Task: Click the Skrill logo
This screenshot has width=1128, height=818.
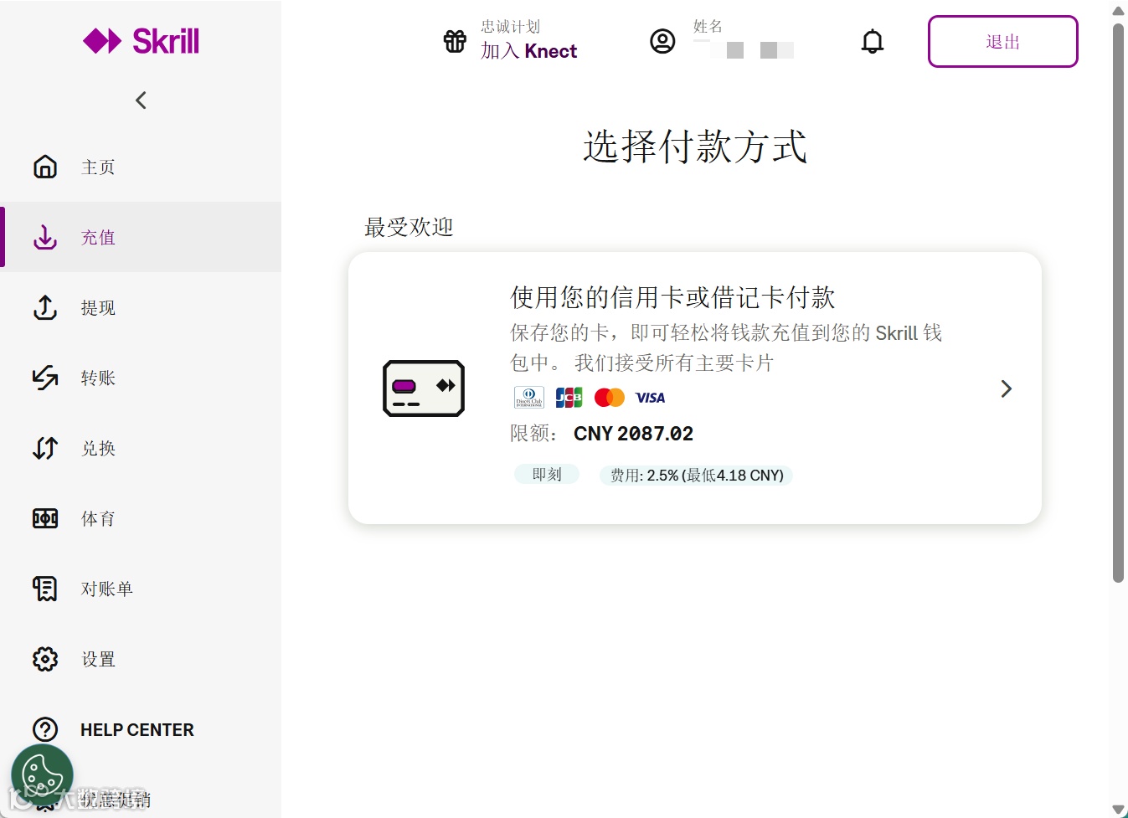Action: [141, 41]
